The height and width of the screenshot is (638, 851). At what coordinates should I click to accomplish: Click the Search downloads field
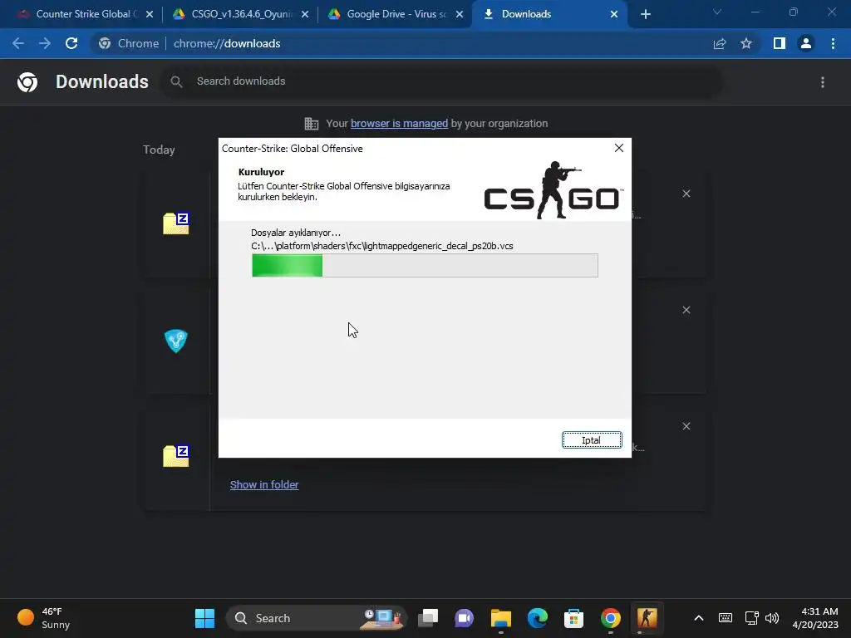click(x=440, y=81)
